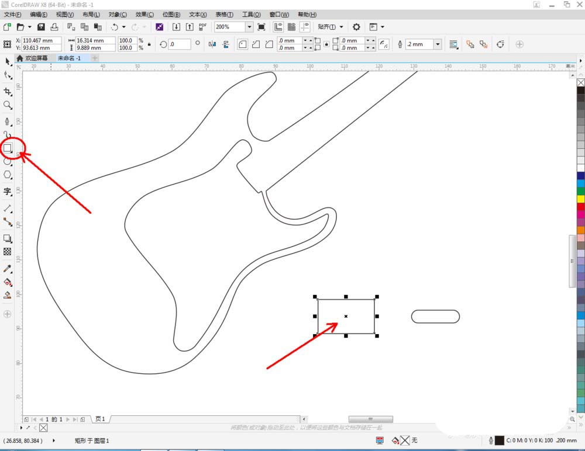The width and height of the screenshot is (585, 451).
Task: Publish to PDF
Action: tap(202, 27)
